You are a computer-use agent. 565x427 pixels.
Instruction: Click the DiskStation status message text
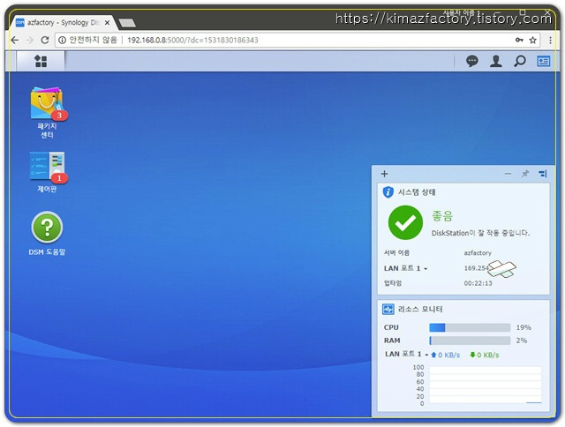tap(480, 233)
